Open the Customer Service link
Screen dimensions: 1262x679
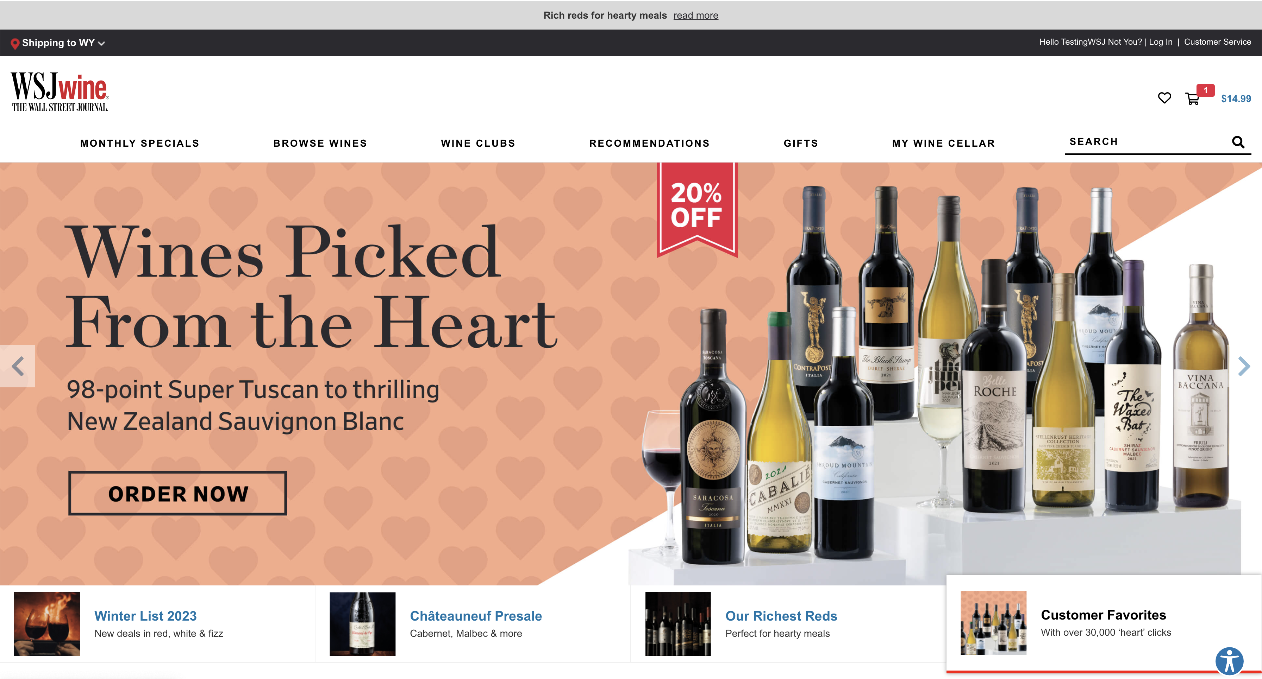pos(1217,42)
